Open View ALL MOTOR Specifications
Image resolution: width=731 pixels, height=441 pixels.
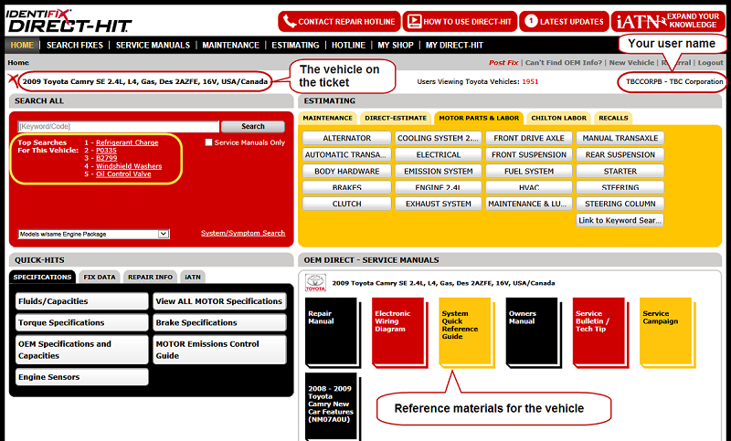point(219,301)
